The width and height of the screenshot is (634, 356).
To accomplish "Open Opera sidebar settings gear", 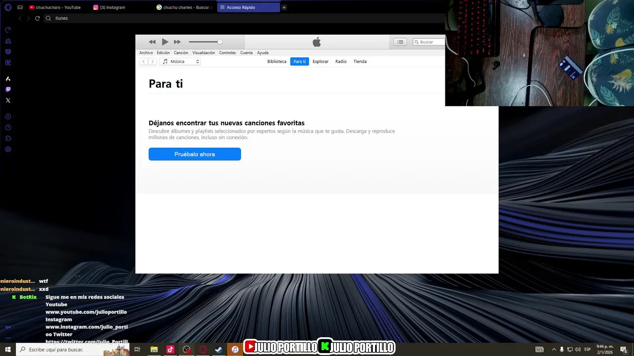I will [8, 149].
